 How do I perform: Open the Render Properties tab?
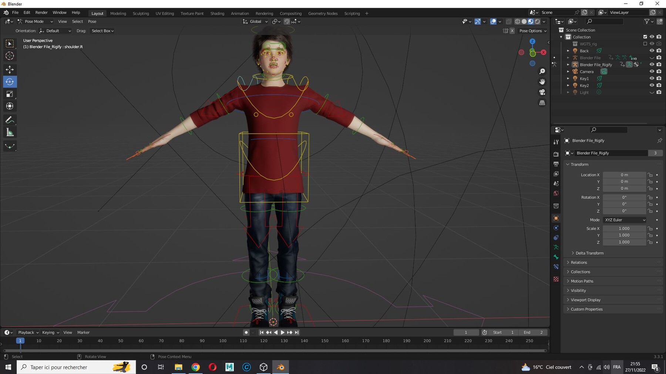(x=556, y=154)
